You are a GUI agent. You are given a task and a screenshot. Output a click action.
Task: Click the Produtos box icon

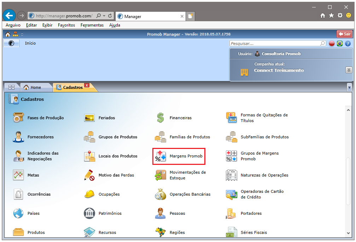pyautogui.click(x=18, y=232)
